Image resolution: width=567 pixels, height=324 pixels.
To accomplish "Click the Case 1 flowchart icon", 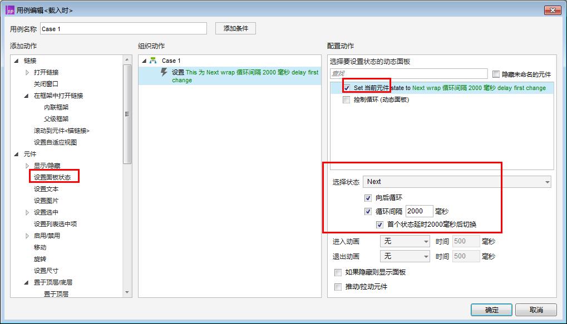I will pyautogui.click(x=154, y=61).
